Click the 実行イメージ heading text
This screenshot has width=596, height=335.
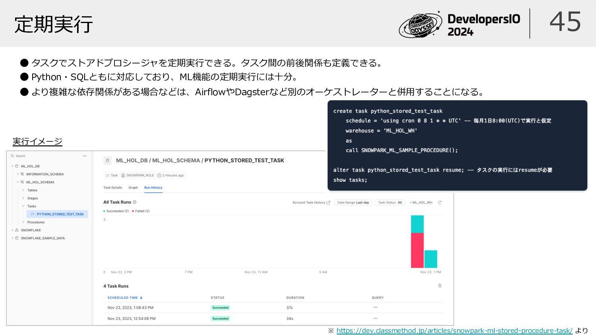37,141
